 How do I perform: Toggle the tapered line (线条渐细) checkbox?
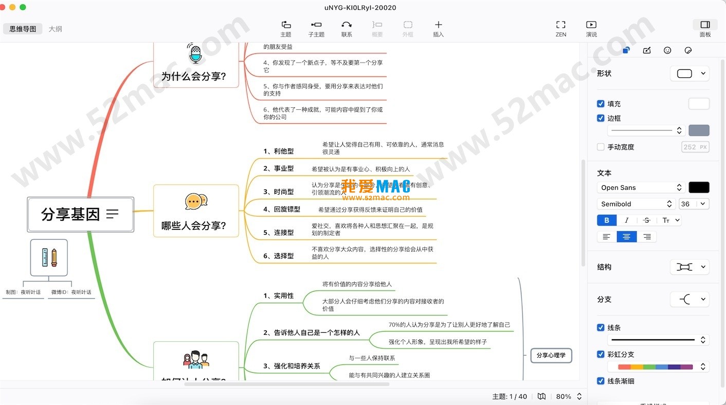(x=601, y=381)
